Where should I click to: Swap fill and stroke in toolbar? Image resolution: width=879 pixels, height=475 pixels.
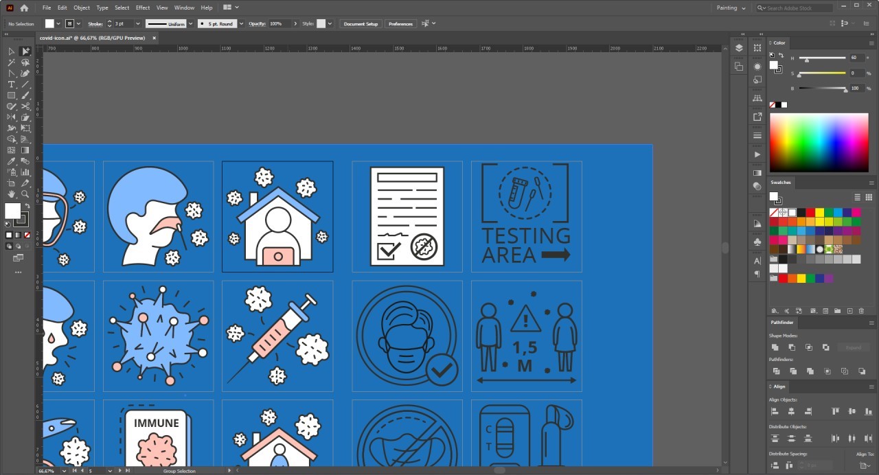click(x=27, y=206)
